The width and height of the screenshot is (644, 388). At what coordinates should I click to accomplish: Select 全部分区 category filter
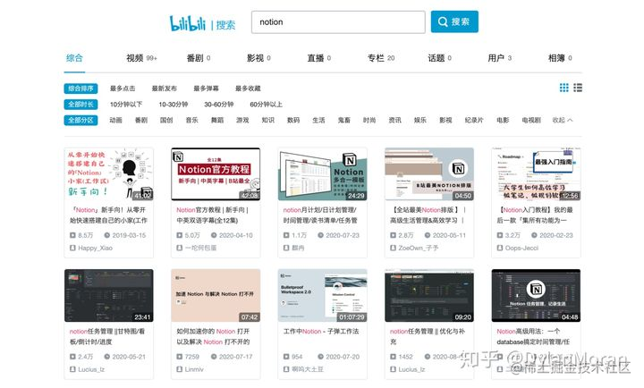pos(80,121)
